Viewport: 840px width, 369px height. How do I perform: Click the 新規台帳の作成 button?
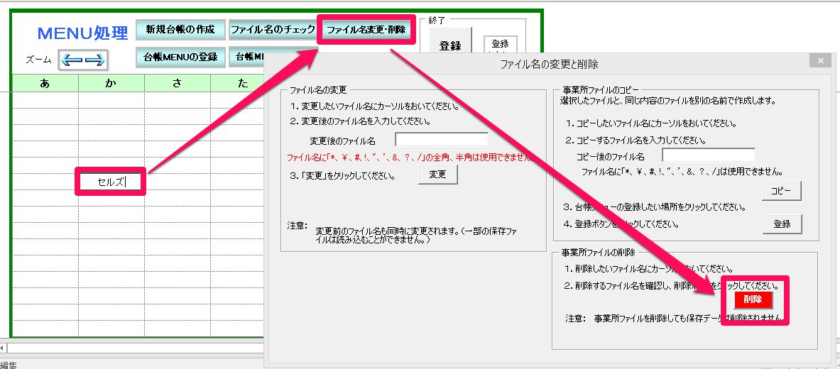click(x=180, y=30)
